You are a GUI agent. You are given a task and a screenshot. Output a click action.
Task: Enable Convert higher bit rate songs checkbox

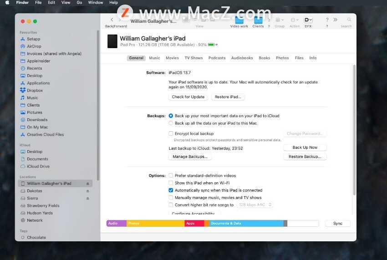click(x=171, y=205)
